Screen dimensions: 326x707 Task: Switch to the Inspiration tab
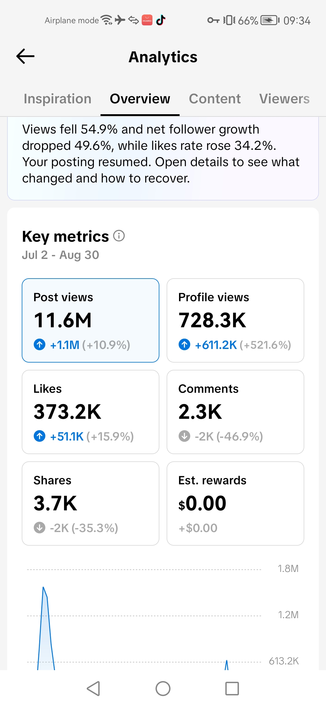(57, 99)
